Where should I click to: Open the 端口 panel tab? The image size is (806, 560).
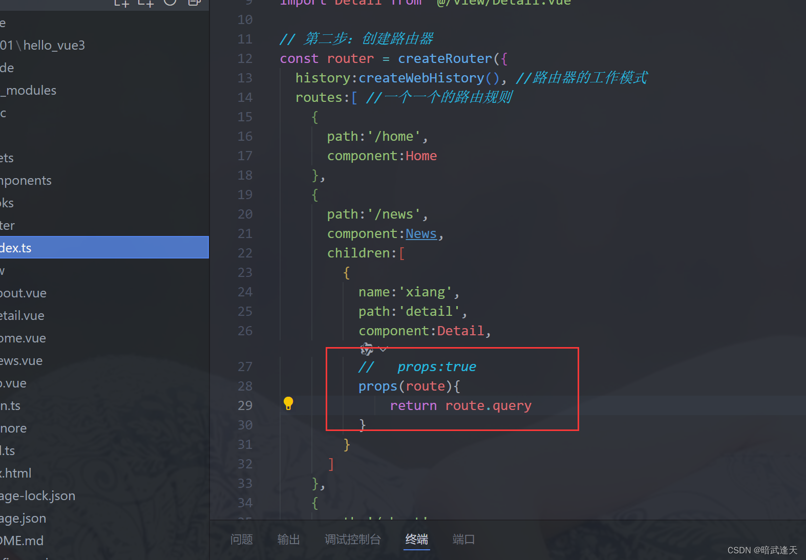click(x=463, y=539)
